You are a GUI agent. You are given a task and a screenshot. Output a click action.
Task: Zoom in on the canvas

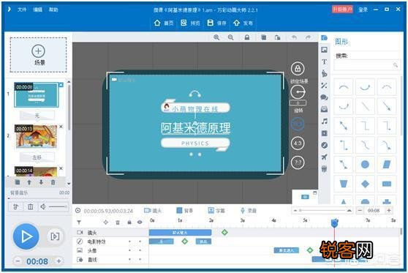(x=216, y=37)
